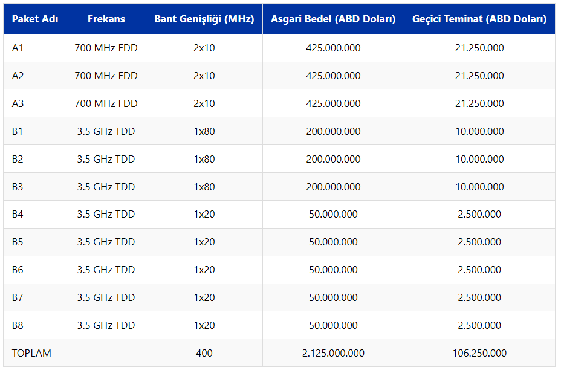Click the 2x10 bandwidth value for A3
The image size is (561, 373).
[x=204, y=103]
